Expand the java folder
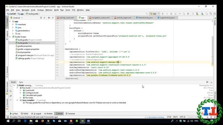 click(x=13, y=27)
